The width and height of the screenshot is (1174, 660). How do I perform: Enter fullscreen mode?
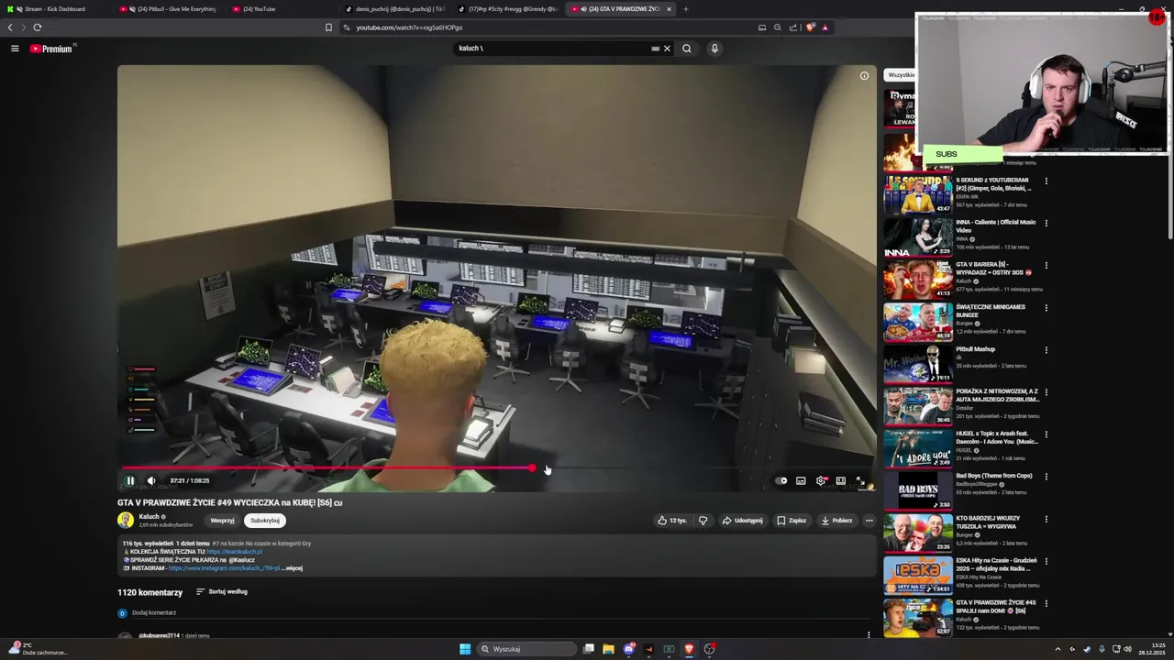pyautogui.click(x=860, y=480)
